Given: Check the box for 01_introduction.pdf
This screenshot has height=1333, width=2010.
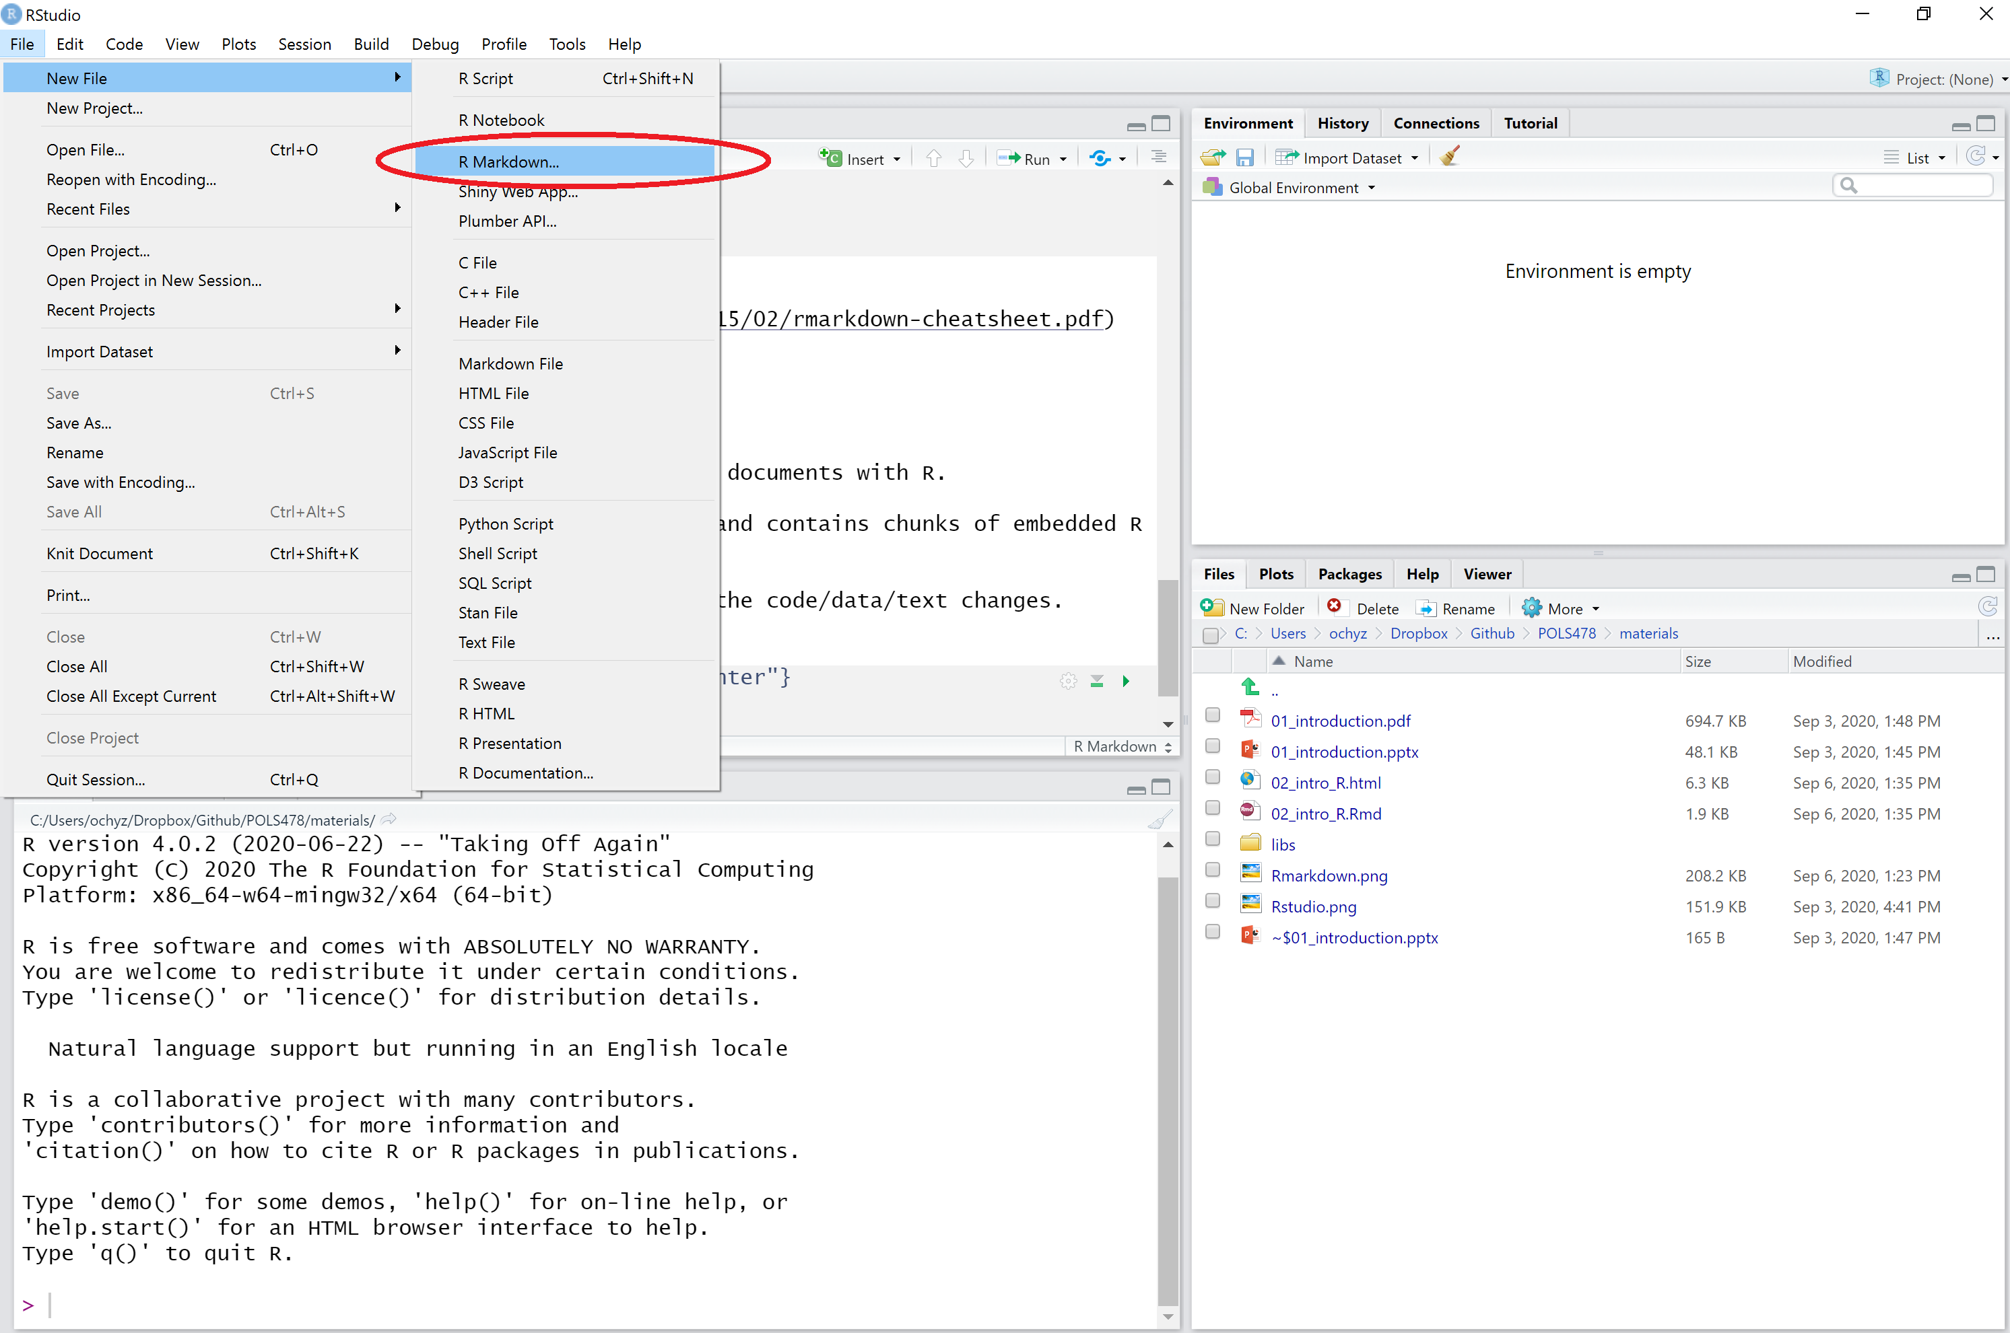Looking at the screenshot, I should [x=1213, y=714].
